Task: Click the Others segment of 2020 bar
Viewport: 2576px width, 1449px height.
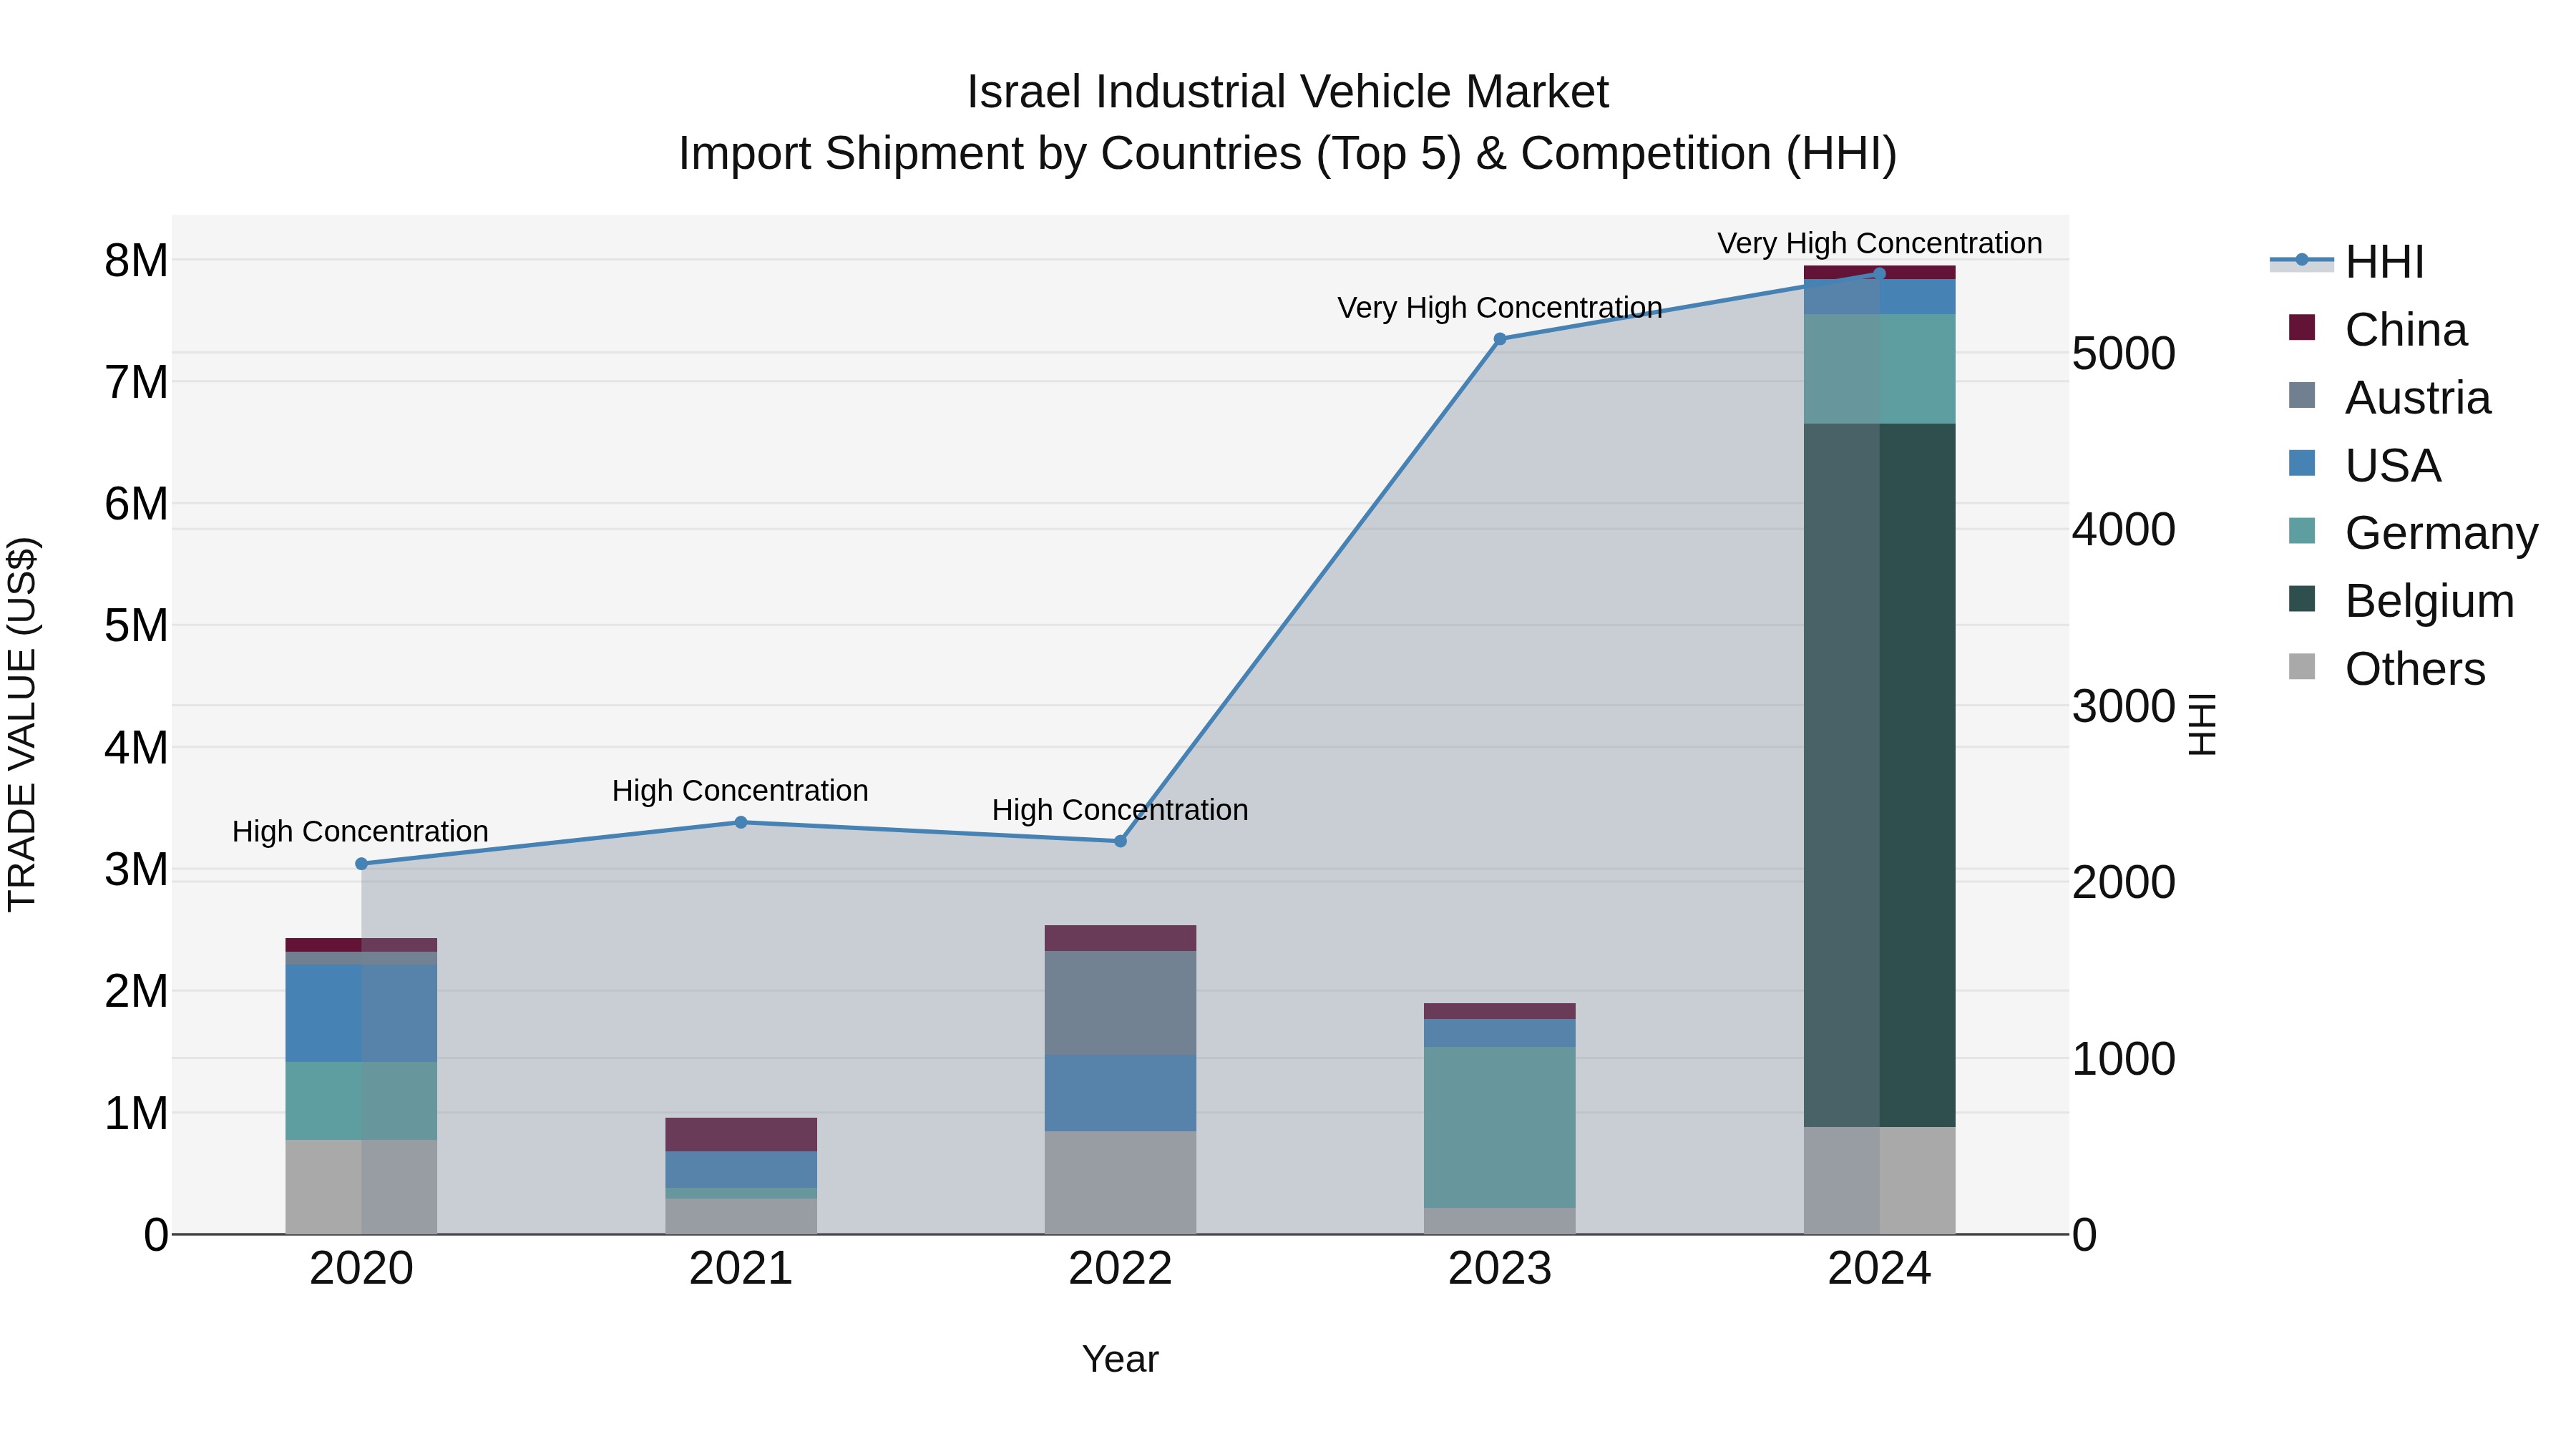Action: (x=361, y=1187)
